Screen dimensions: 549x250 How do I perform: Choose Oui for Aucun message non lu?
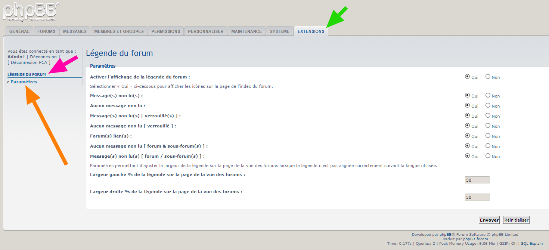click(468, 105)
